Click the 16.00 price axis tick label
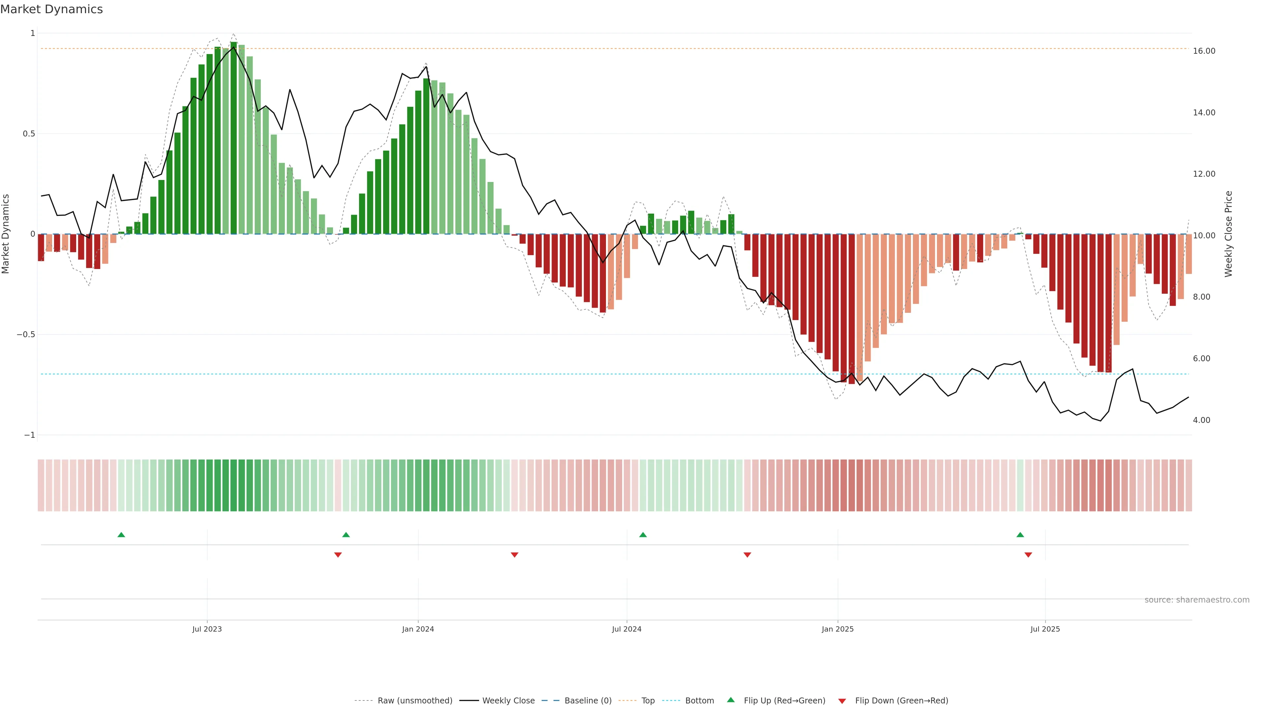The height and width of the screenshot is (712, 1266). (1204, 51)
